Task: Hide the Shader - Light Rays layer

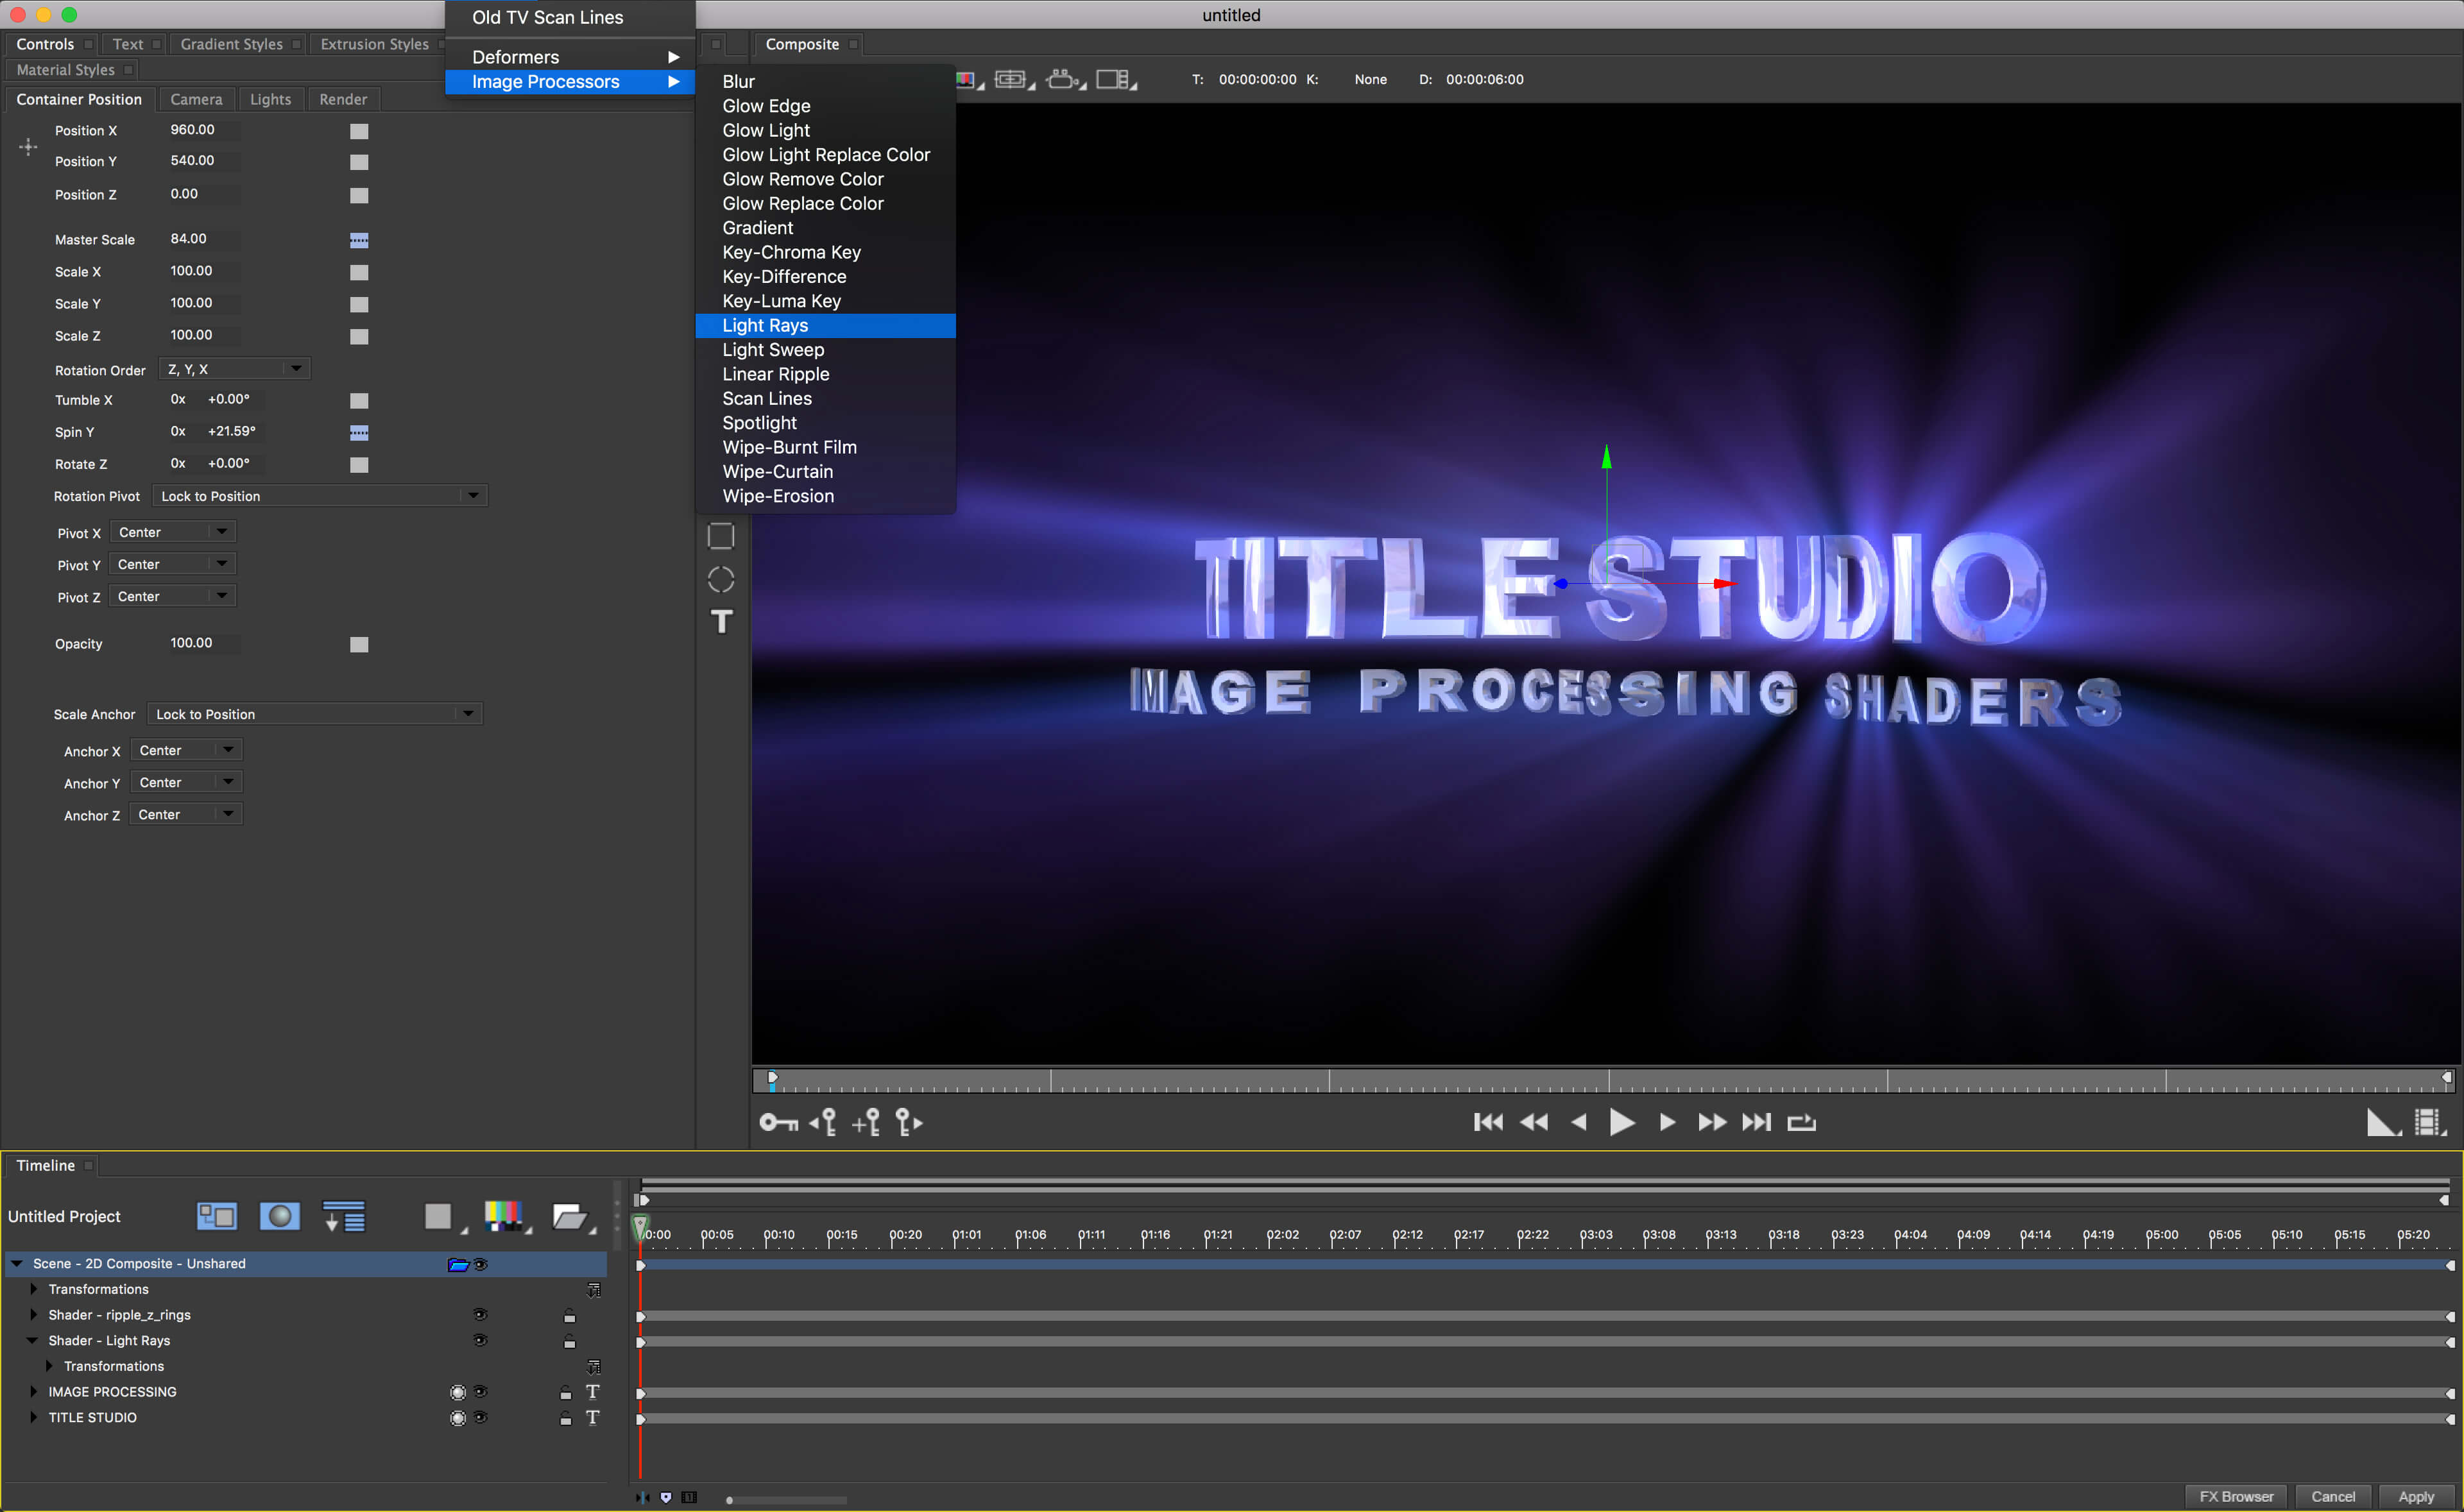Action: (481, 1340)
